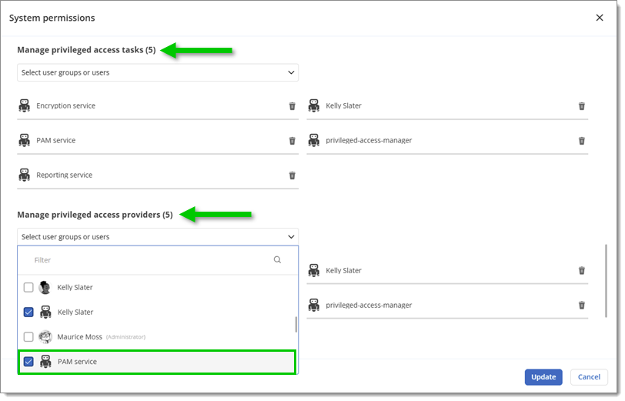Click 'Manage privileged access providers (5)' heading
Screen dimensions: 625x401
pyautogui.click(x=95, y=215)
